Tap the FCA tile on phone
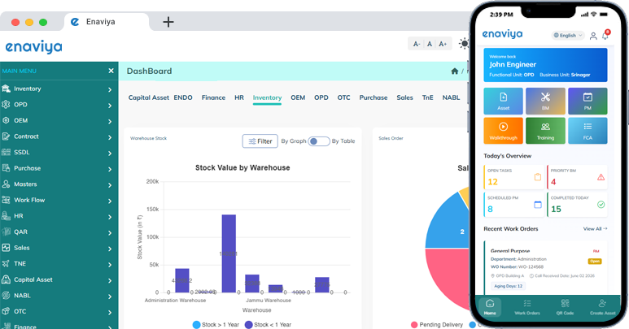This screenshot has height=329, width=629. coord(588,131)
